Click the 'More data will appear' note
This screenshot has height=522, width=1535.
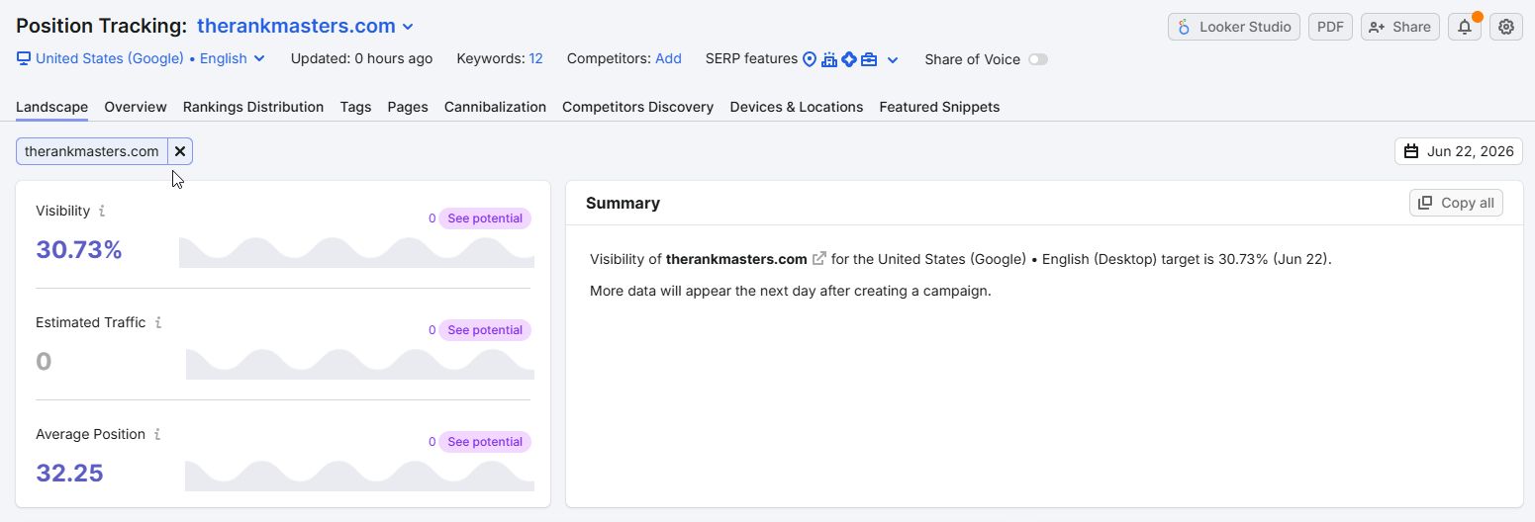click(x=790, y=291)
